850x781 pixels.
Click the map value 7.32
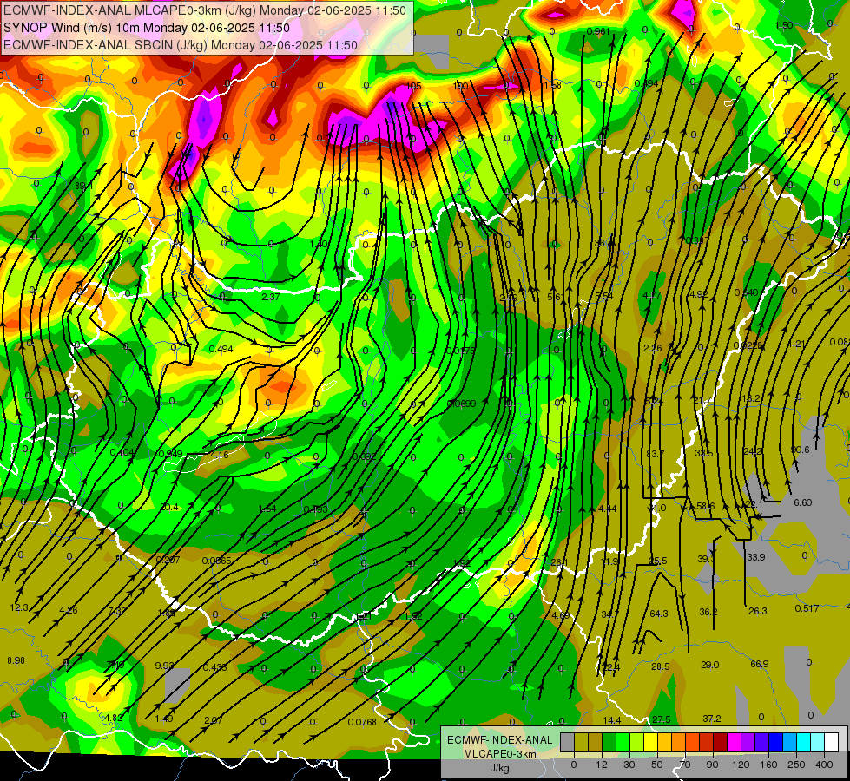(x=117, y=611)
